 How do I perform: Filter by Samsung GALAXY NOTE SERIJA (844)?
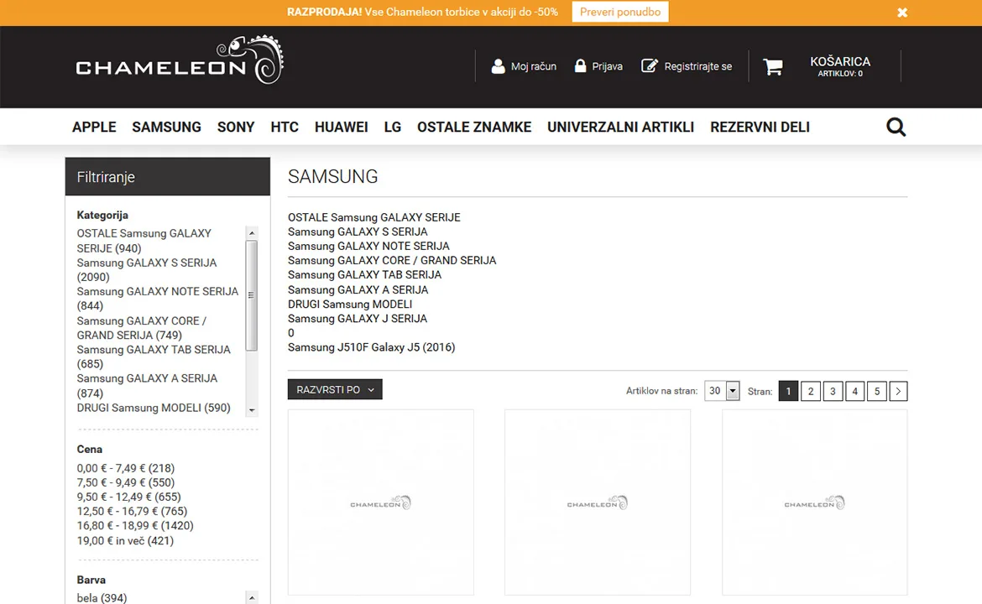pos(158,299)
